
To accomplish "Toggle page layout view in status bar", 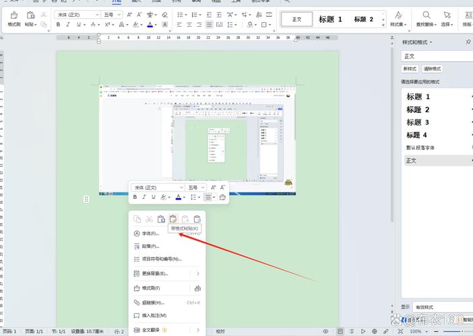I will click(340, 331).
